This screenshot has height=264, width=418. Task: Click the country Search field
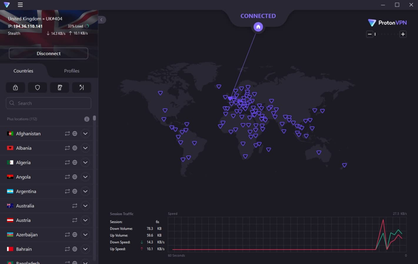pos(48,103)
